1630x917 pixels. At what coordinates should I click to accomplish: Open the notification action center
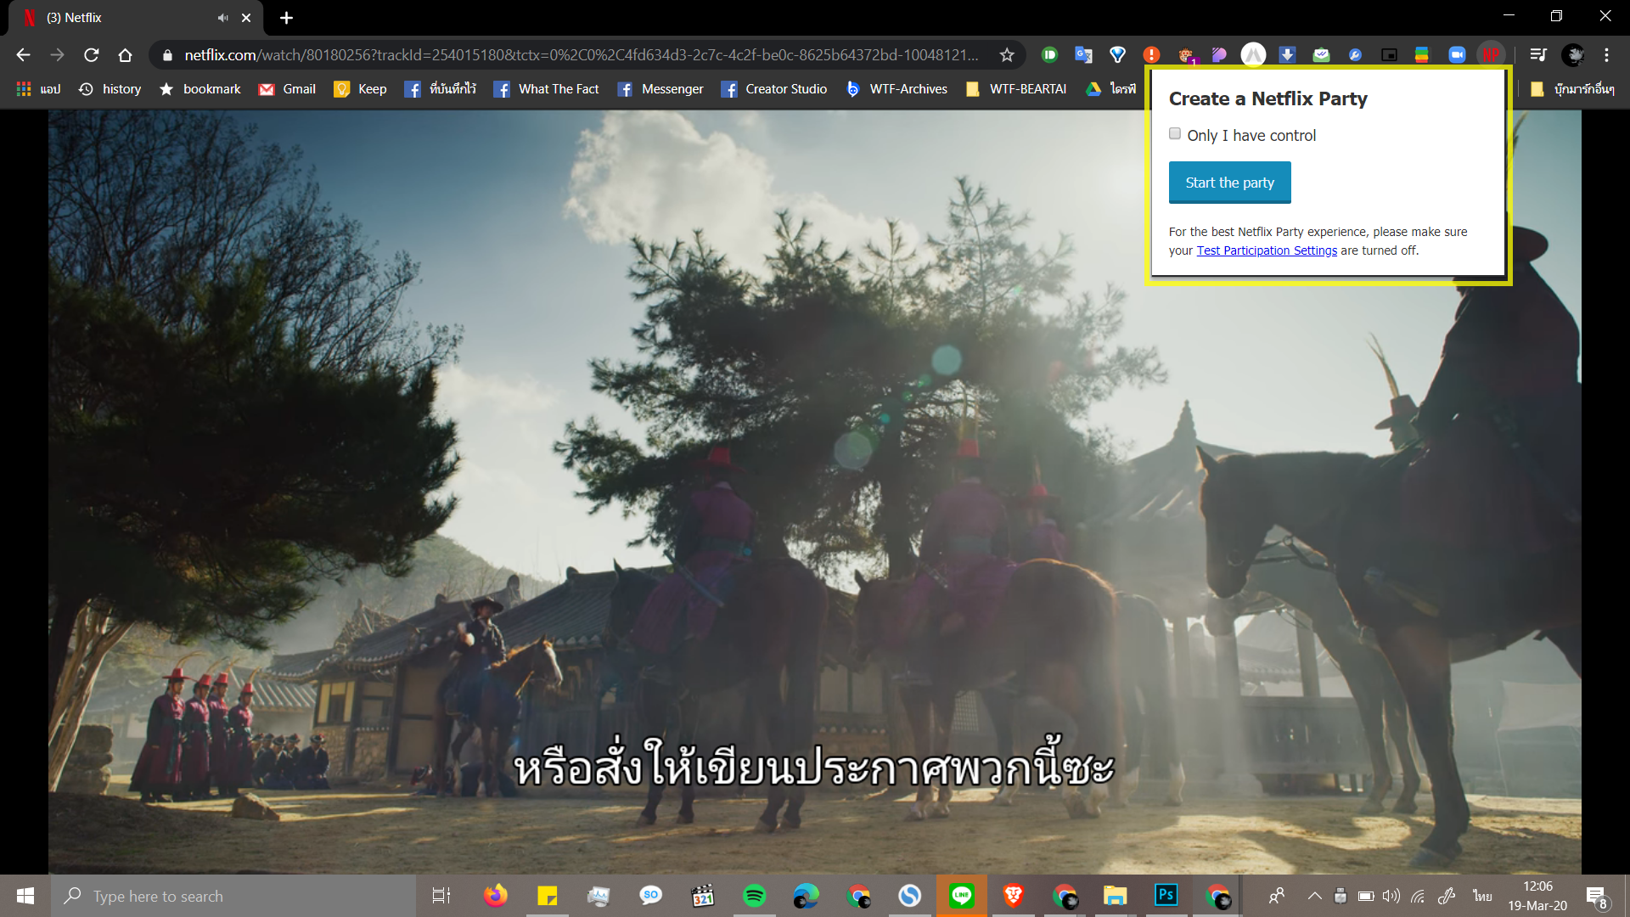click(x=1596, y=896)
